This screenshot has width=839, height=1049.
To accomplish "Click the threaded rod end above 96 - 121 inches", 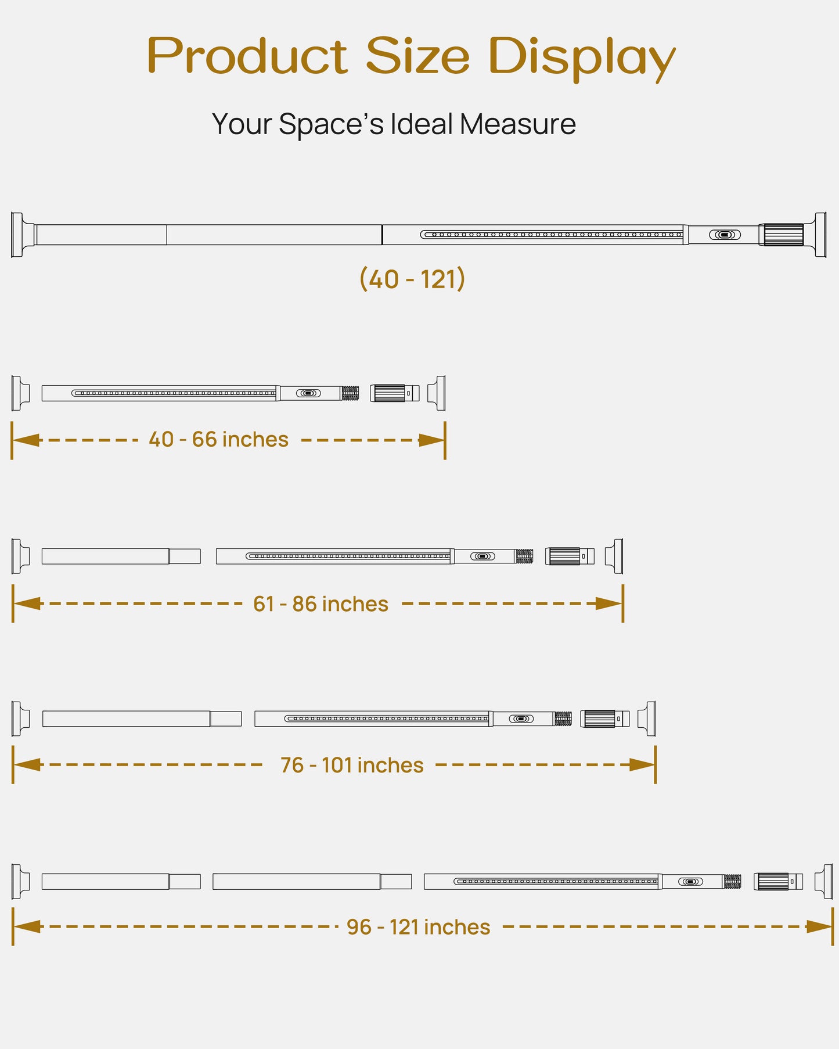I will 732,882.
